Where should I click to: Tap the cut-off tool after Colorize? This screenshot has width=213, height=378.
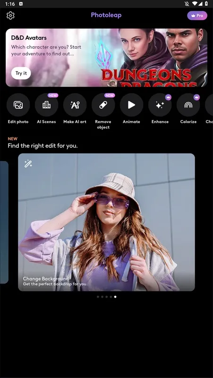tap(209, 105)
